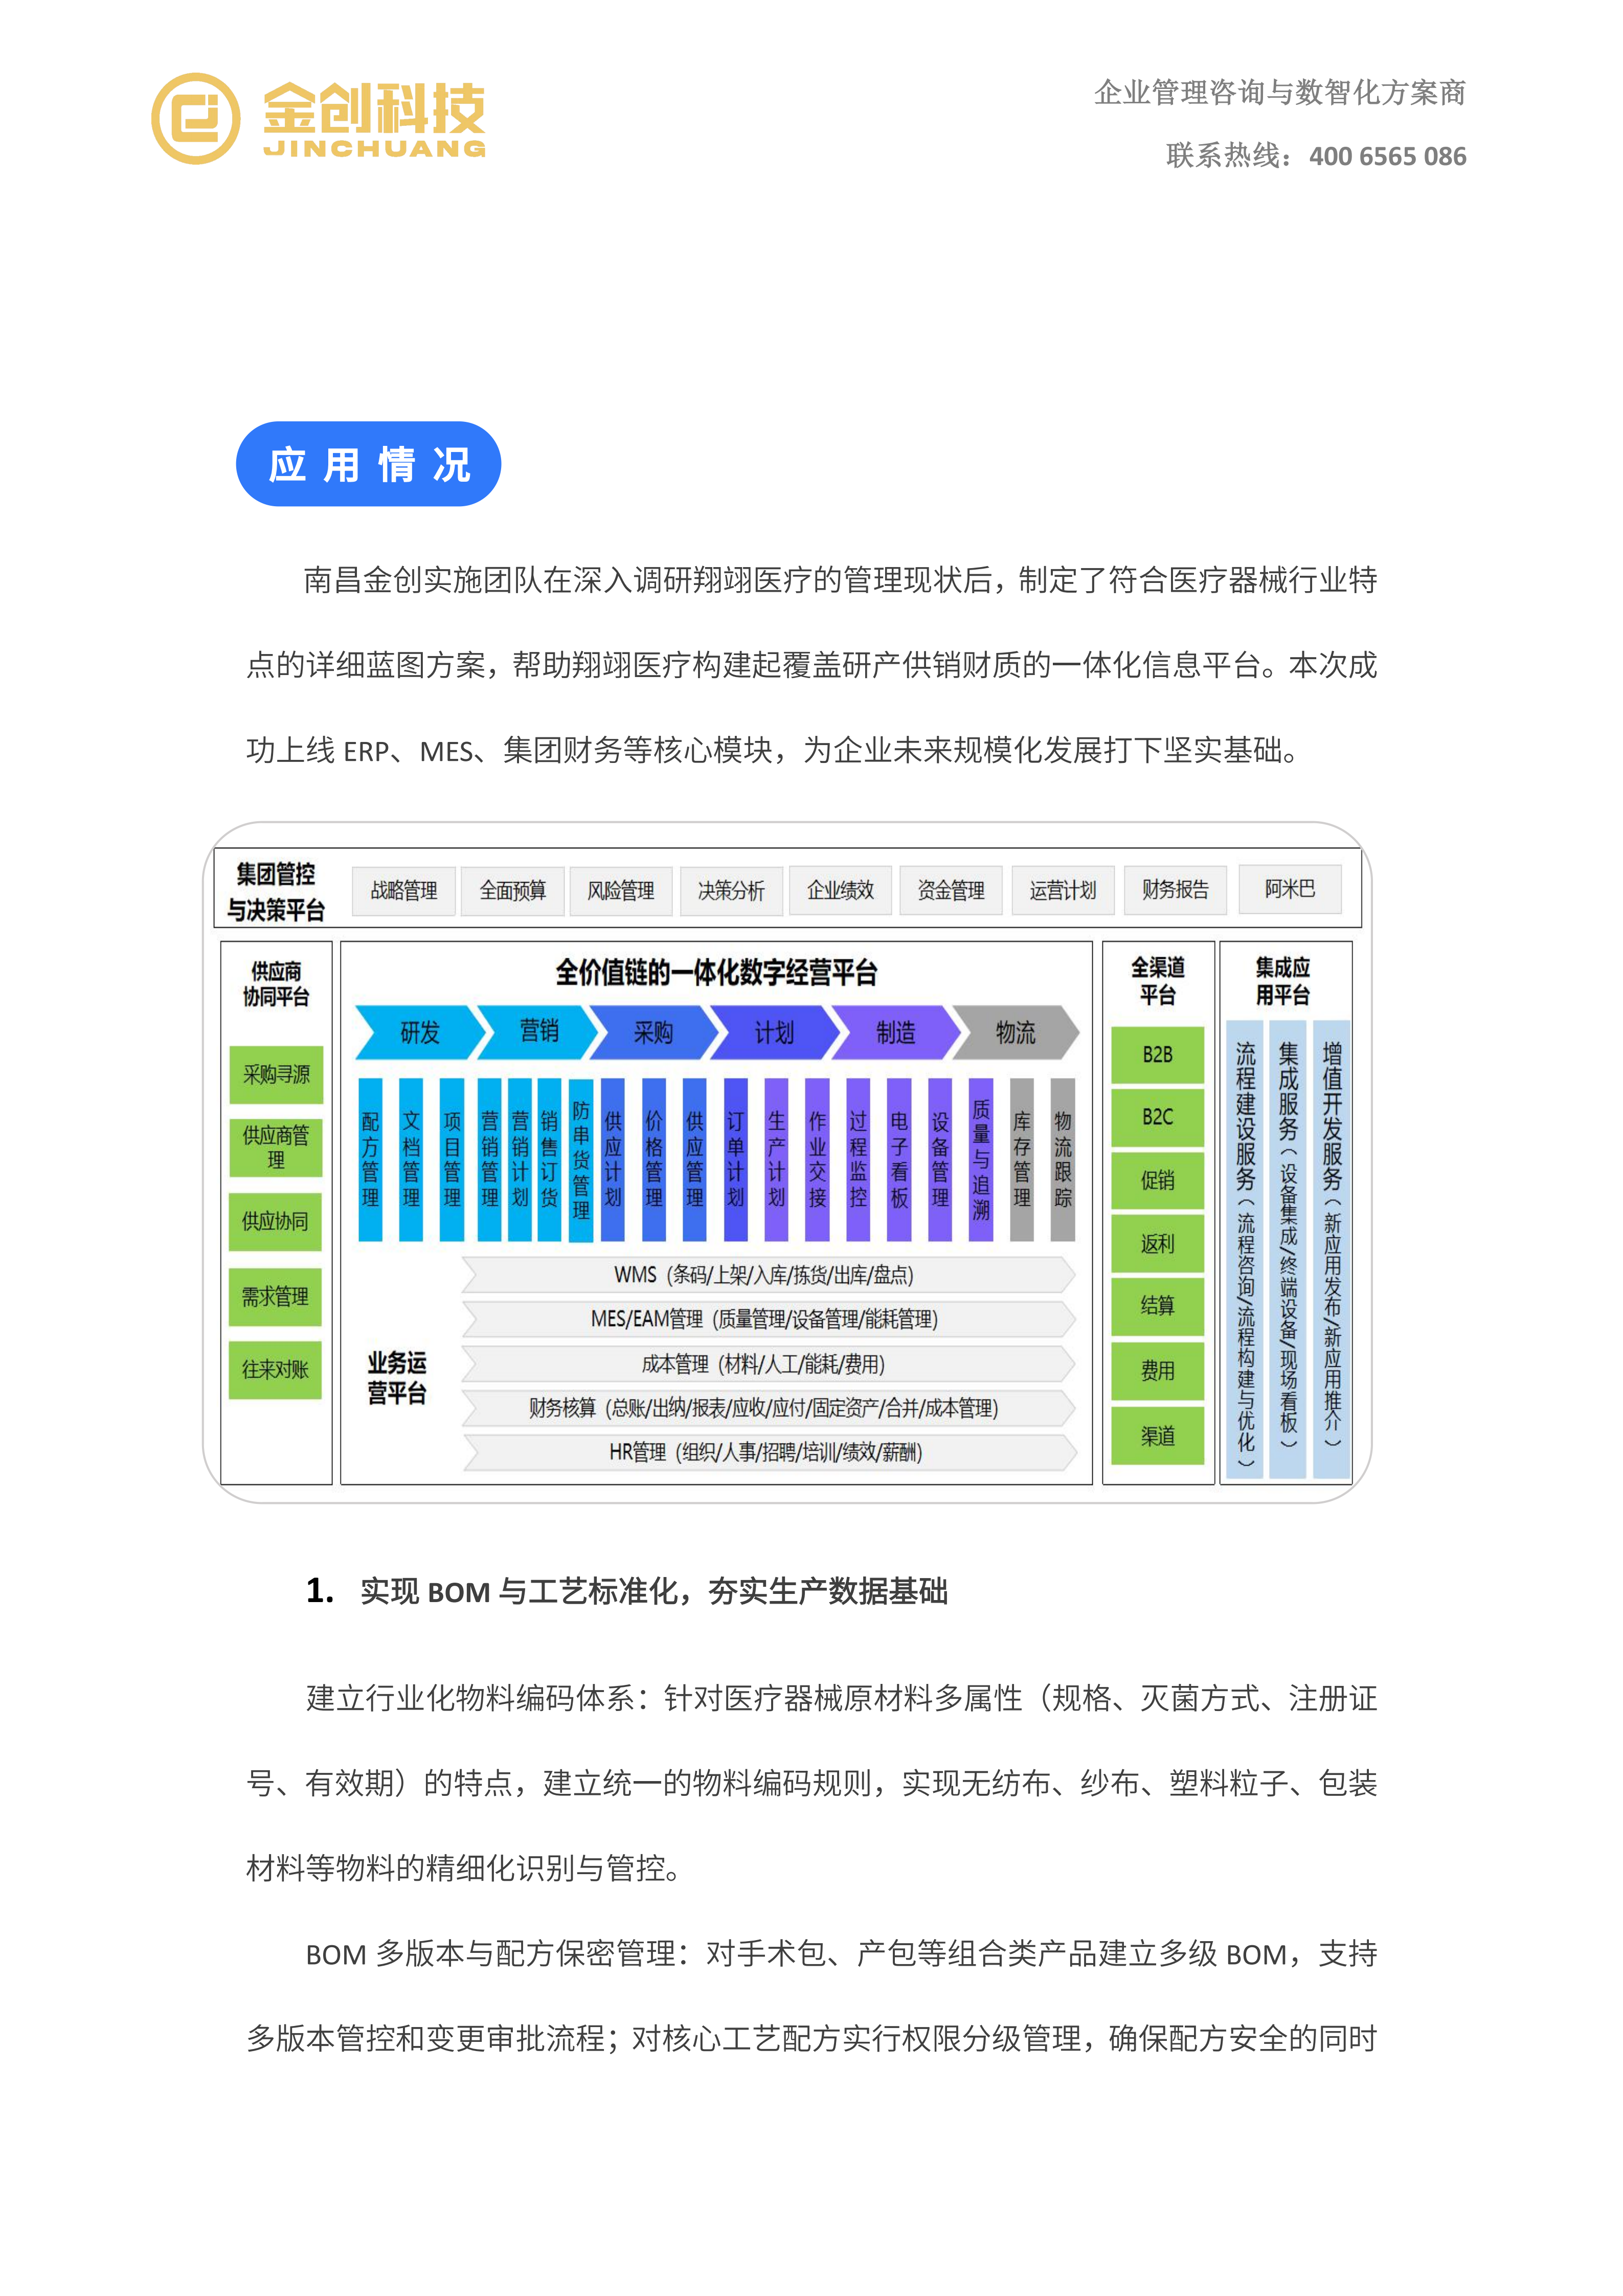1623x2296 pixels.
Task: Click the 业务运营平台 label
Action: click(397, 1378)
